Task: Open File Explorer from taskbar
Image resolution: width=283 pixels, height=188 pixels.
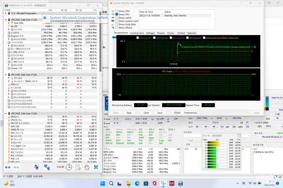Action: [x=129, y=183]
